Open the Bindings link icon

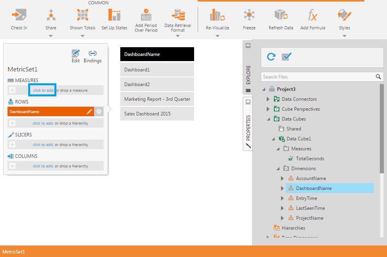point(92,54)
